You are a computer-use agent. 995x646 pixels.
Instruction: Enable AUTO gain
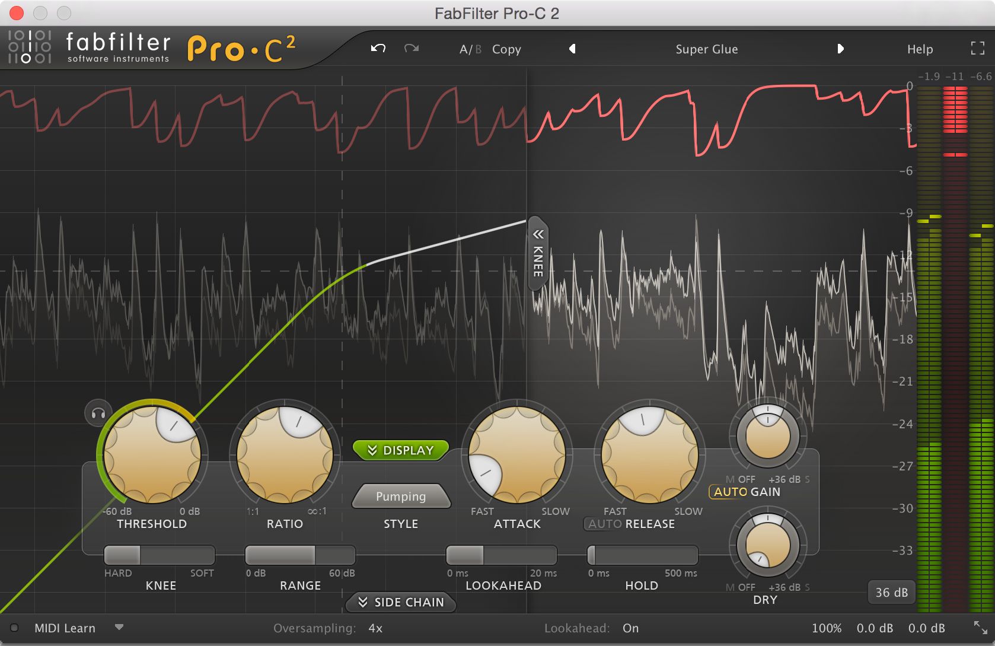(728, 492)
